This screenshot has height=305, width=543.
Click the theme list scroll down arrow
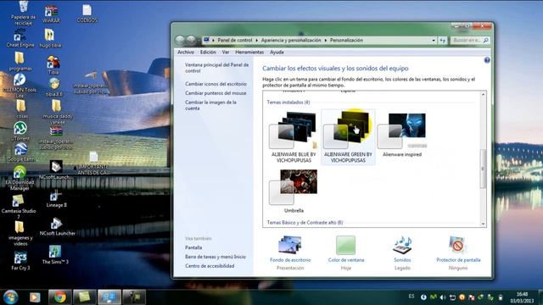tap(483, 224)
